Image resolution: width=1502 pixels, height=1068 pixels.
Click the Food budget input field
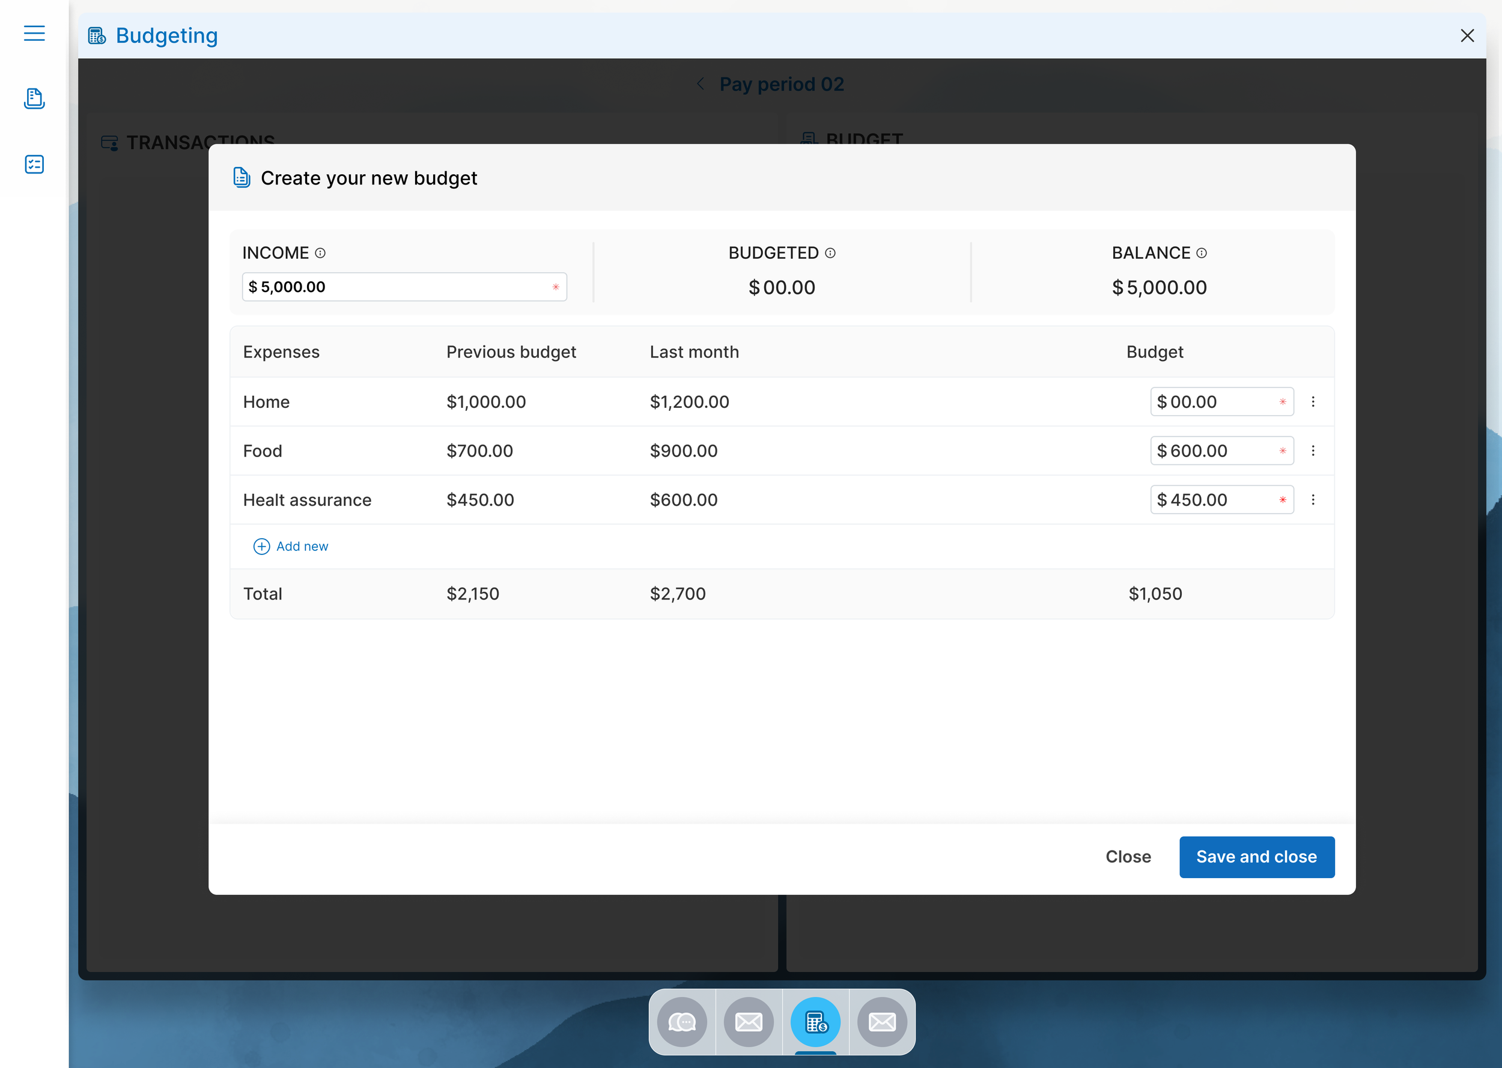click(x=1213, y=451)
